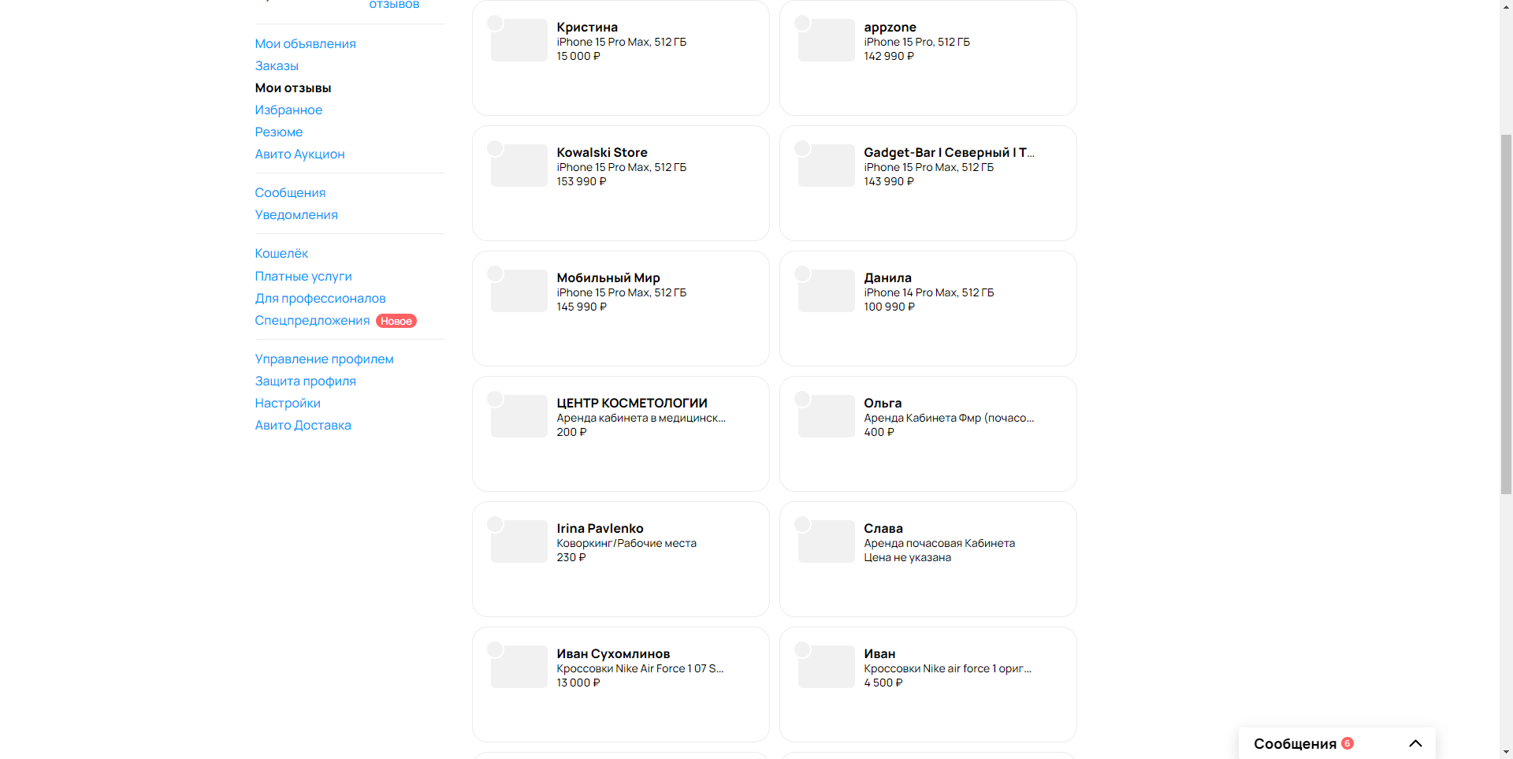
Task: Click the seller name 'Слава'
Action: (x=883, y=528)
